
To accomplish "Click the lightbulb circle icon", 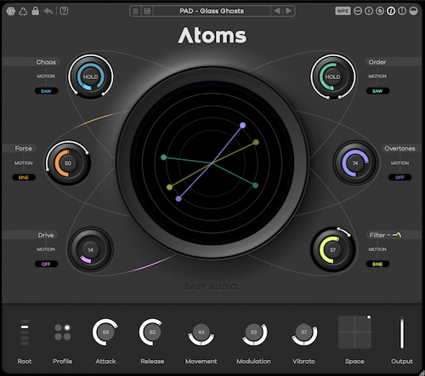I will pos(369,11).
